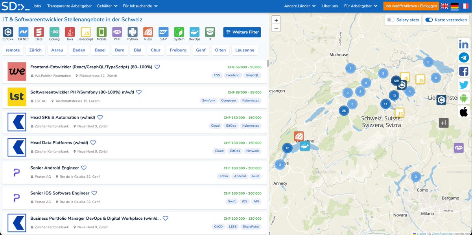The width and height of the screenshot is (472, 235).
Task: Favorite the Softwareentwickler PHP/Symfony job
Action: pyautogui.click(x=139, y=92)
